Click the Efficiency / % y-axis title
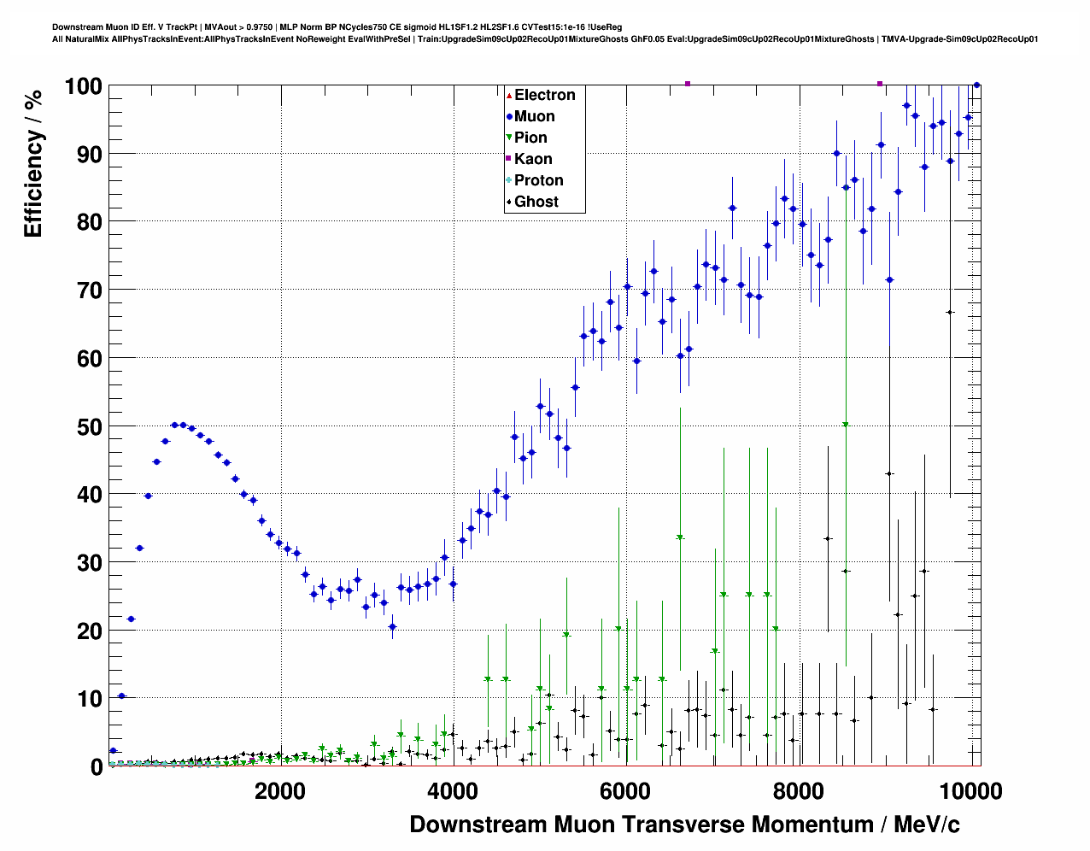 pyautogui.click(x=32, y=162)
